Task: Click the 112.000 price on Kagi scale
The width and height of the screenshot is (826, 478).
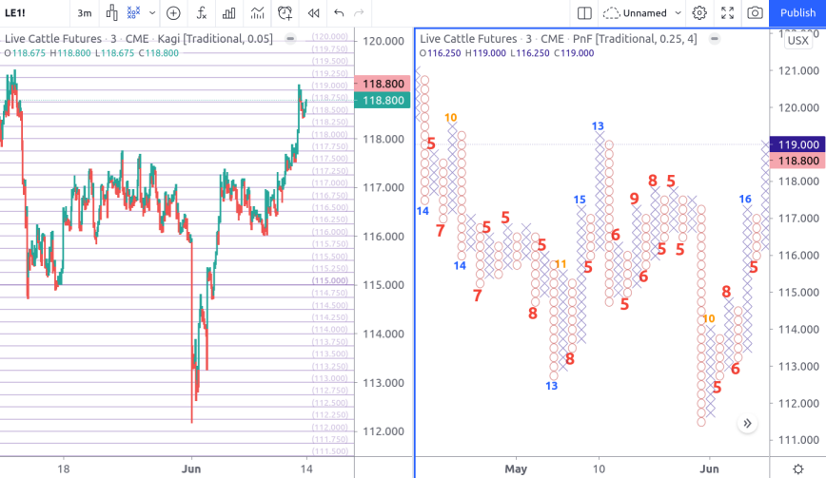Action: tap(383, 431)
